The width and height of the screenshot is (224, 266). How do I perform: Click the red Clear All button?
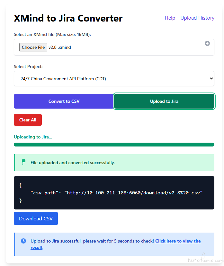(28, 120)
